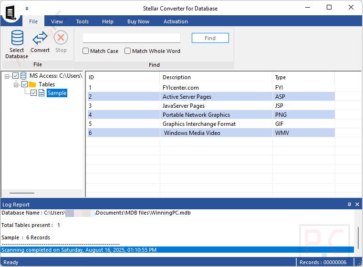Click the tree panel horizontal scrollbar
363x267 pixels.
tap(22, 193)
